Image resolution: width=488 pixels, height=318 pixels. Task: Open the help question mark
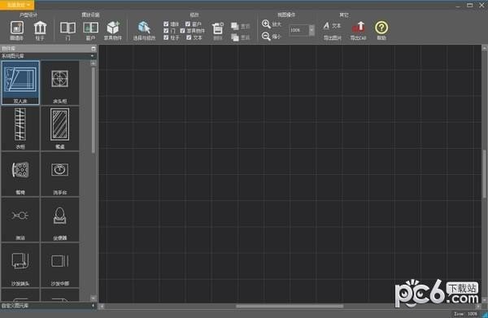(381, 30)
